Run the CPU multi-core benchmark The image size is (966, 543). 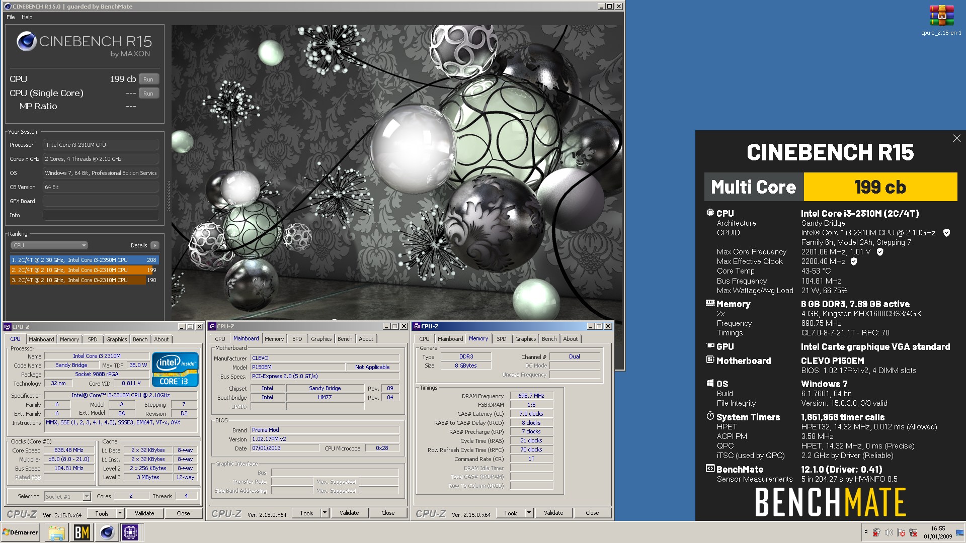(148, 79)
